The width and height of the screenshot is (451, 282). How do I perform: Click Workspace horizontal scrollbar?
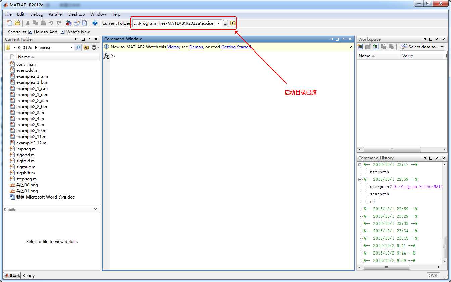392,149
